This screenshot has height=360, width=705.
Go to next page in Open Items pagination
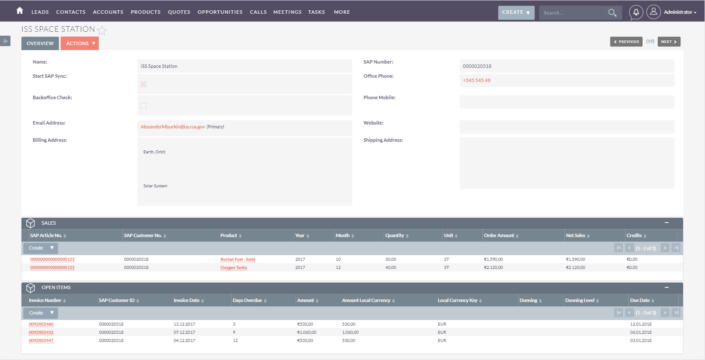point(665,313)
